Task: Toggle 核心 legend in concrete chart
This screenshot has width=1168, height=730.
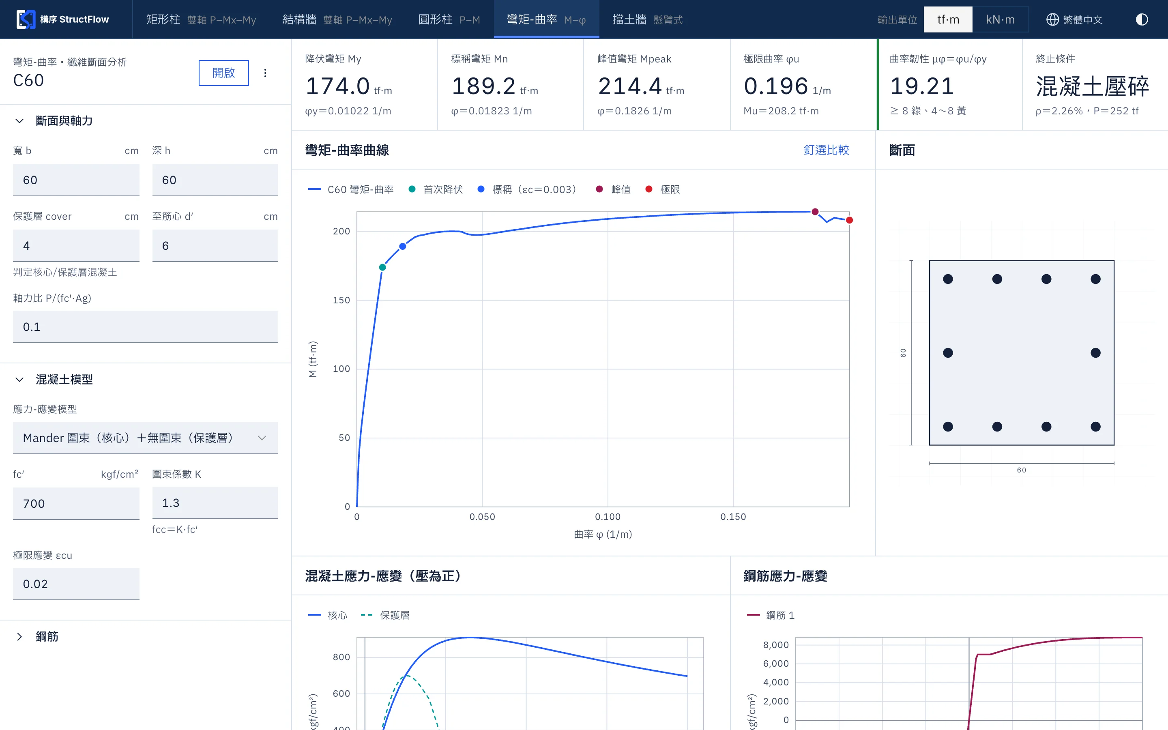Action: pos(328,615)
